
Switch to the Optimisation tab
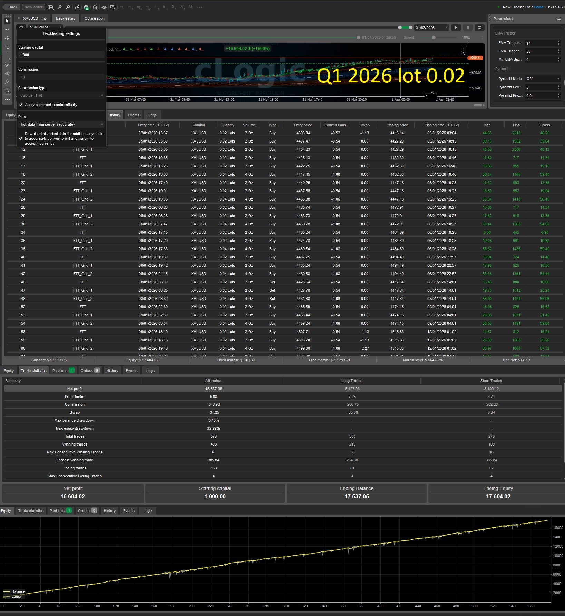94,18
